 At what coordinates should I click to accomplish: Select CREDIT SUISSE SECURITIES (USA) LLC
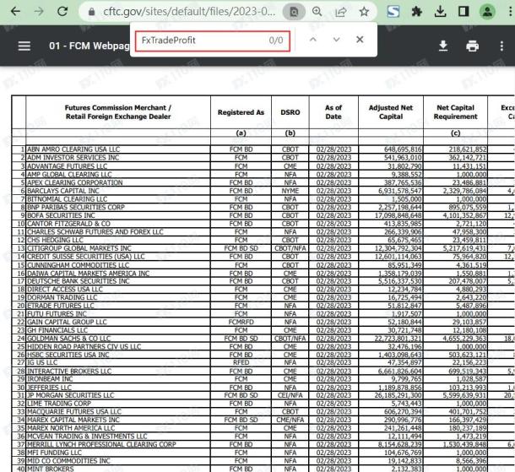point(86,257)
